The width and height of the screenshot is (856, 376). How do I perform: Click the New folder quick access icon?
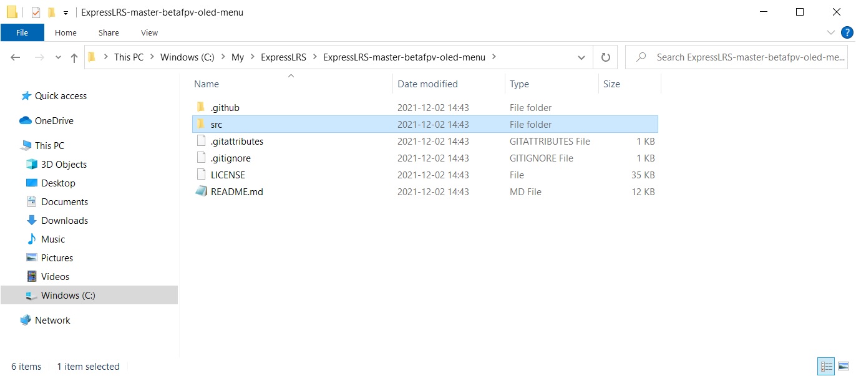[52, 12]
